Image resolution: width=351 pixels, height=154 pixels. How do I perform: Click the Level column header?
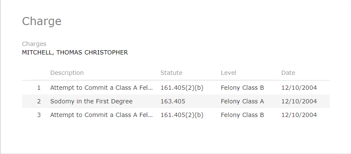228,73
